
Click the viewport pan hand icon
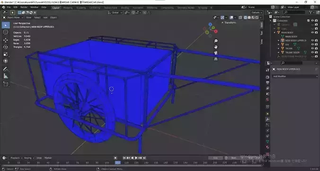point(216,47)
